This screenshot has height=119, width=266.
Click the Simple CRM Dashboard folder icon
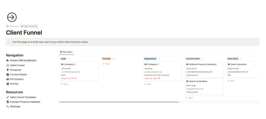click(x=8, y=60)
